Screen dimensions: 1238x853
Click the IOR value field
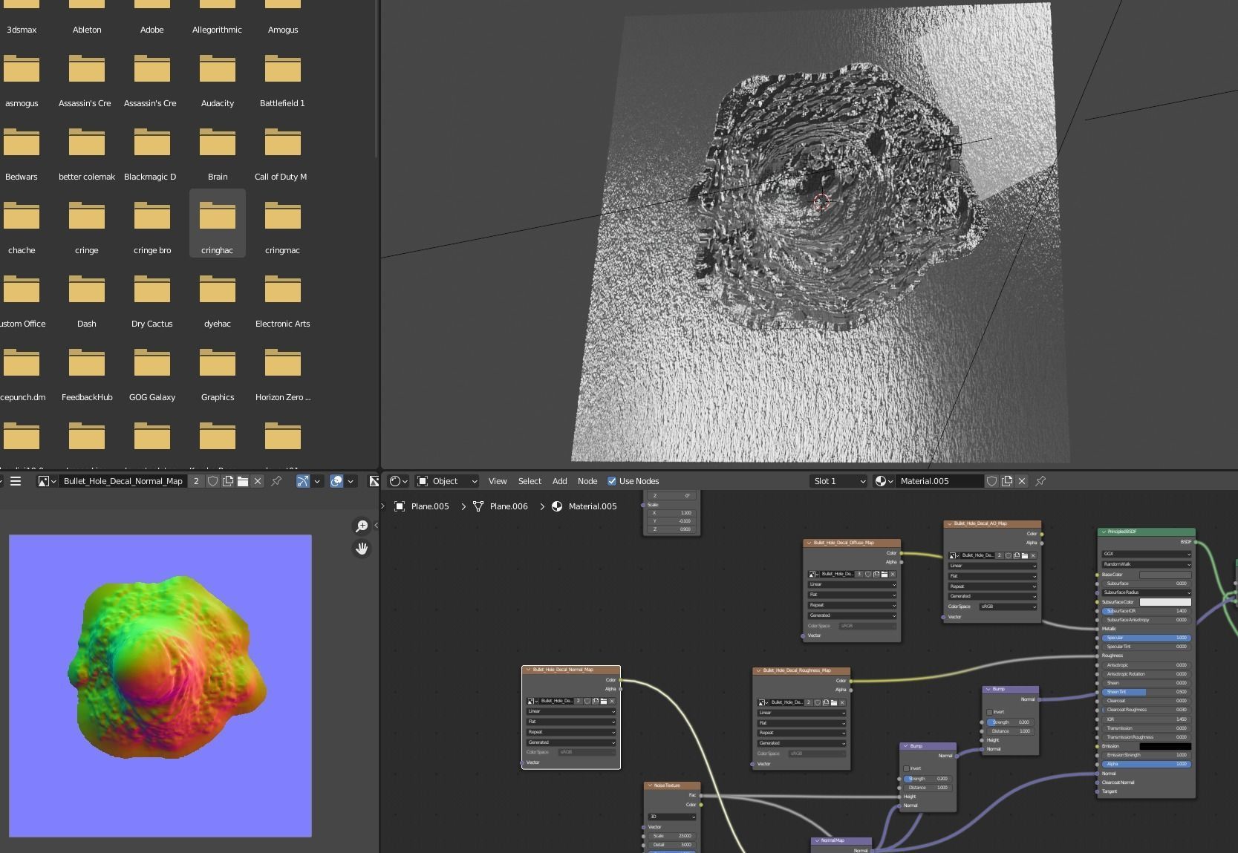(x=1147, y=719)
